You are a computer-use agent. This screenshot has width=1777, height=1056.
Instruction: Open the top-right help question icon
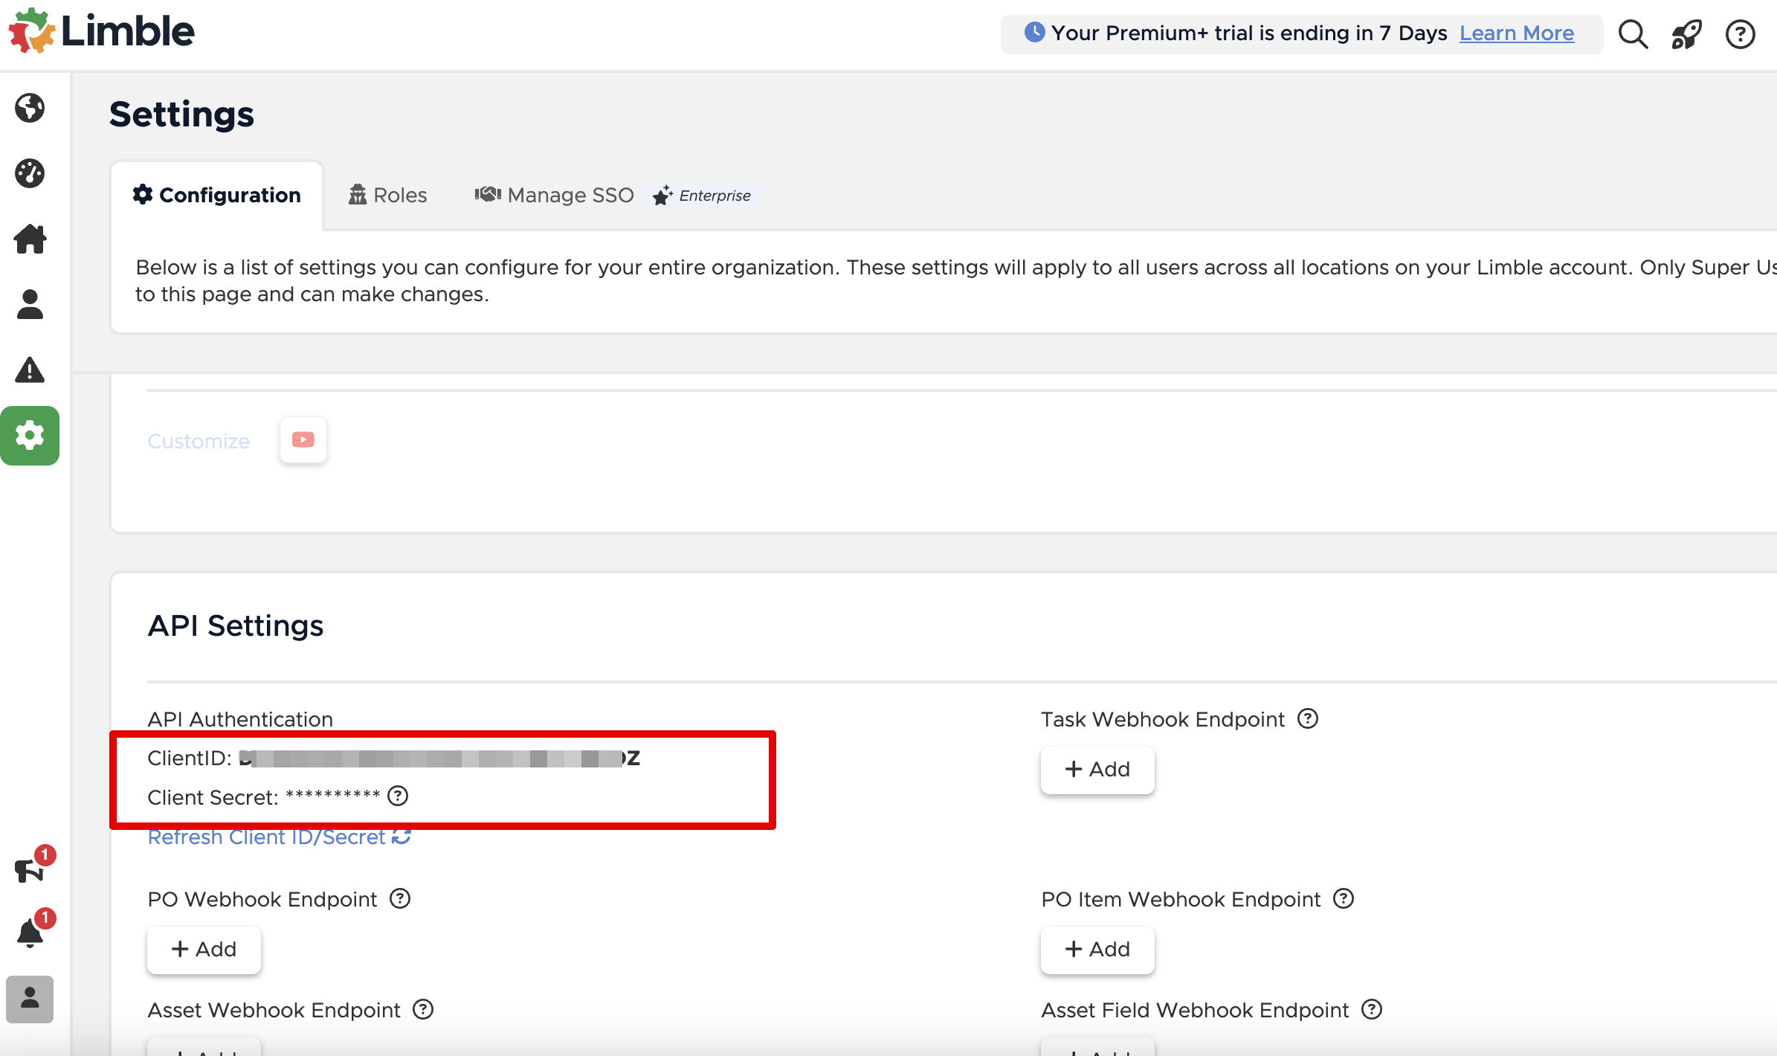[x=1740, y=34]
